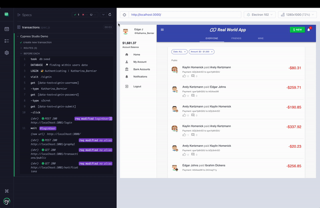
Task: Open the Electron 102 browser dropdown
Action: [260, 15]
